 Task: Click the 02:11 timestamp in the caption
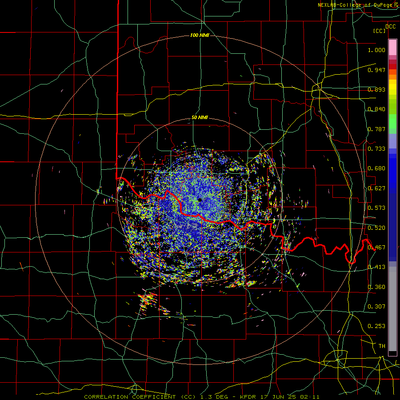click(310, 397)
